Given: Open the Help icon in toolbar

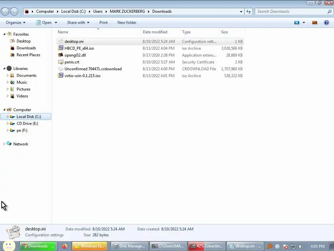Looking at the screenshot, I should click(x=326, y=23).
